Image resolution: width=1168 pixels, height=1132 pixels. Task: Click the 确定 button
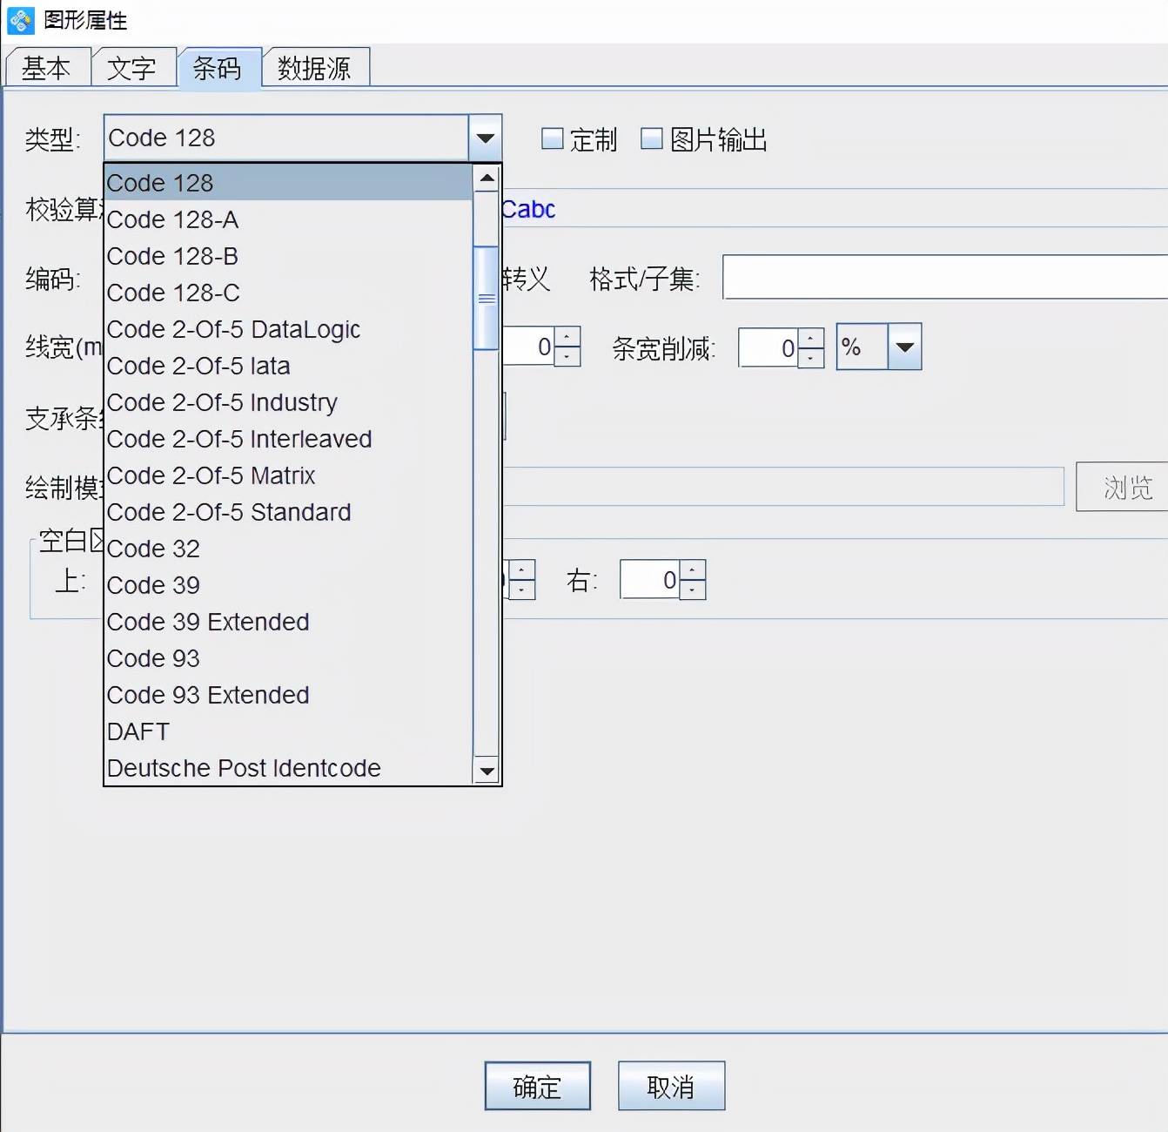[537, 1086]
